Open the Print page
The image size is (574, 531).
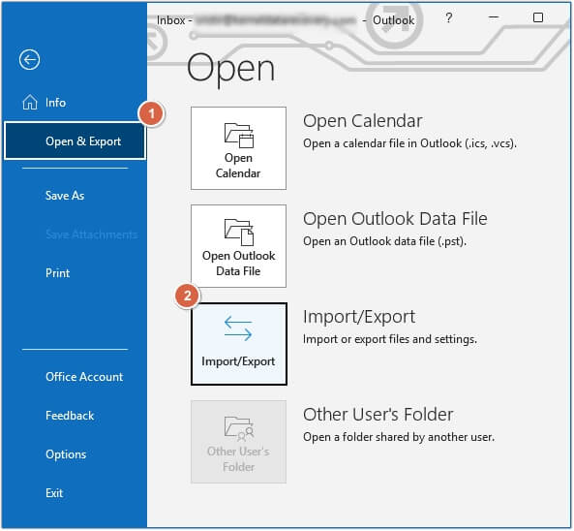click(x=57, y=273)
